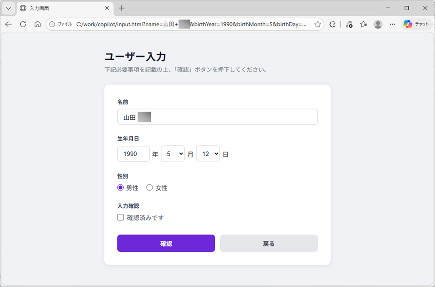This screenshot has height=287, width=435.
Task: Open a new browser tab
Action: pyautogui.click(x=122, y=8)
